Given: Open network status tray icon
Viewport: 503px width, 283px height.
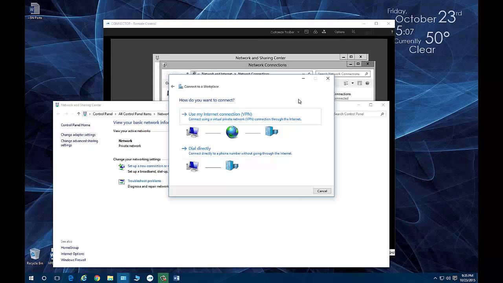Looking at the screenshot, I should 442,278.
